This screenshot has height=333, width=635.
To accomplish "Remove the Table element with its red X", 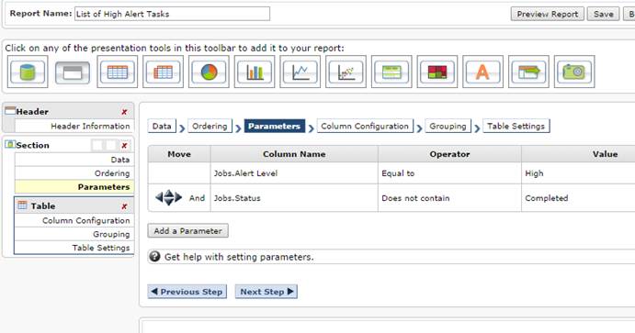I will pos(124,206).
